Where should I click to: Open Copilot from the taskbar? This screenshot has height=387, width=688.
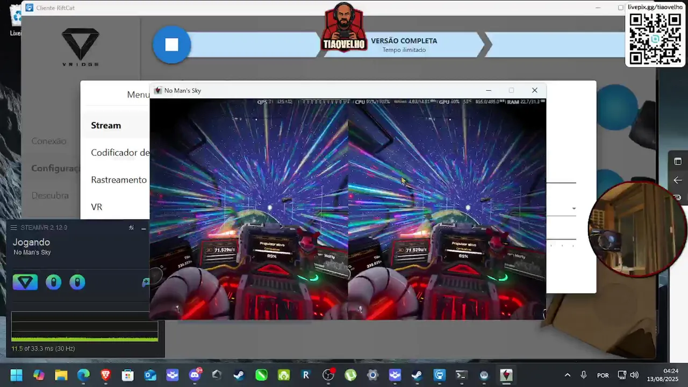(39, 375)
